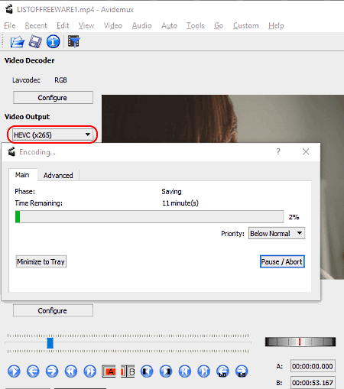Open the Tools menu

(195, 26)
